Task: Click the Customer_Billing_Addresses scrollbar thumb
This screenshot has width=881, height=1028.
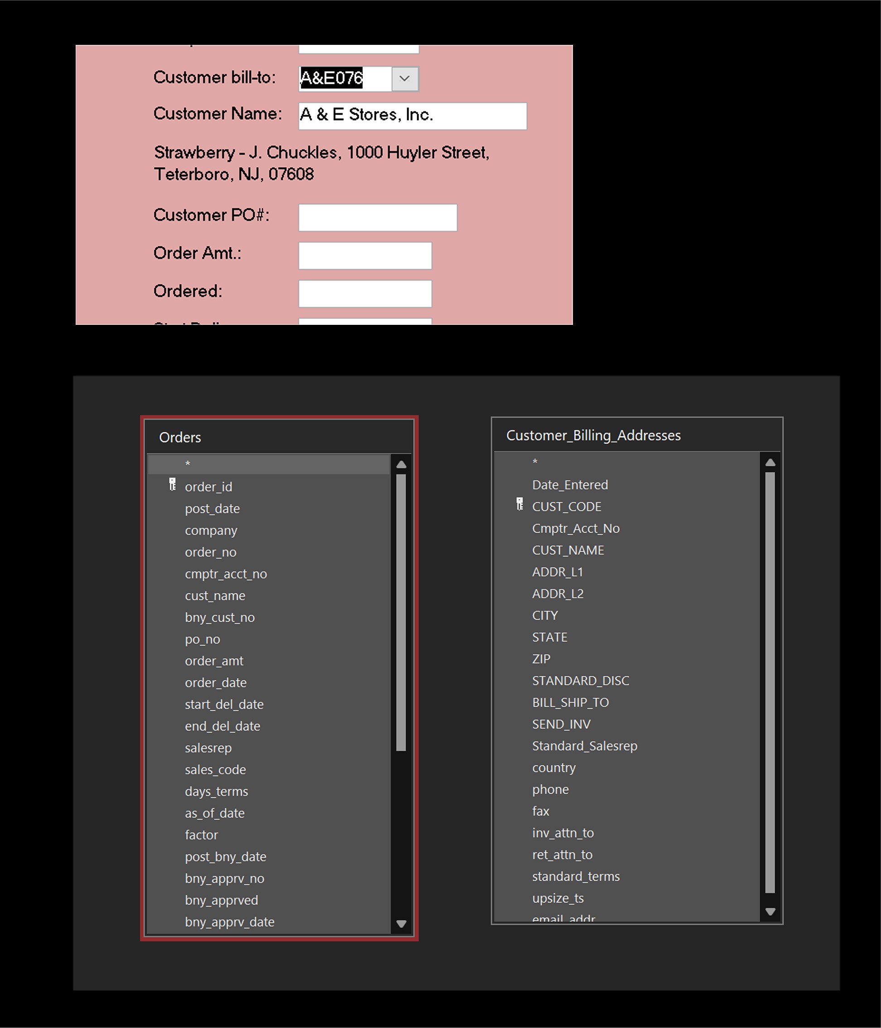Action: click(770, 683)
